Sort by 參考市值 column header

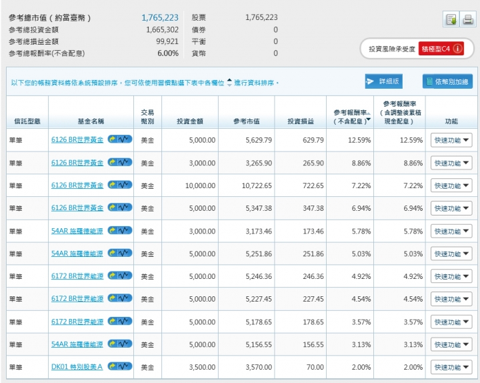pos(246,121)
